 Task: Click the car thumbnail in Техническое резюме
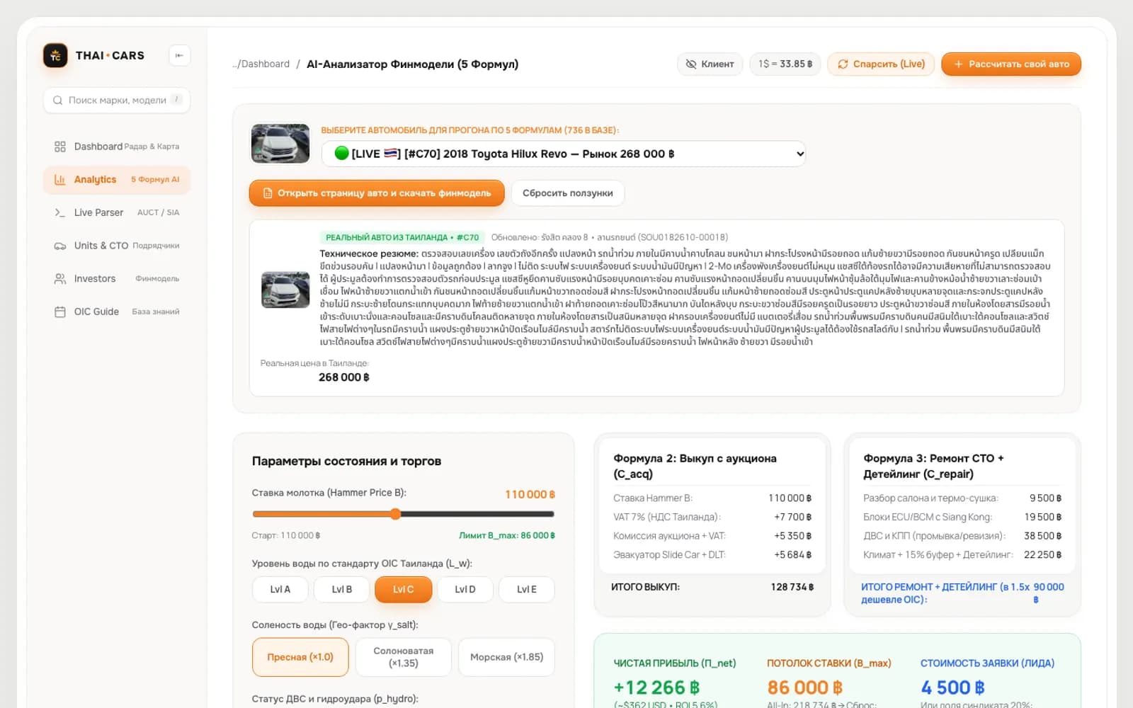point(285,290)
